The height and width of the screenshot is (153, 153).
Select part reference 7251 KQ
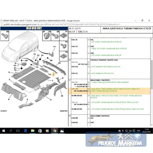(x=75, y=67)
